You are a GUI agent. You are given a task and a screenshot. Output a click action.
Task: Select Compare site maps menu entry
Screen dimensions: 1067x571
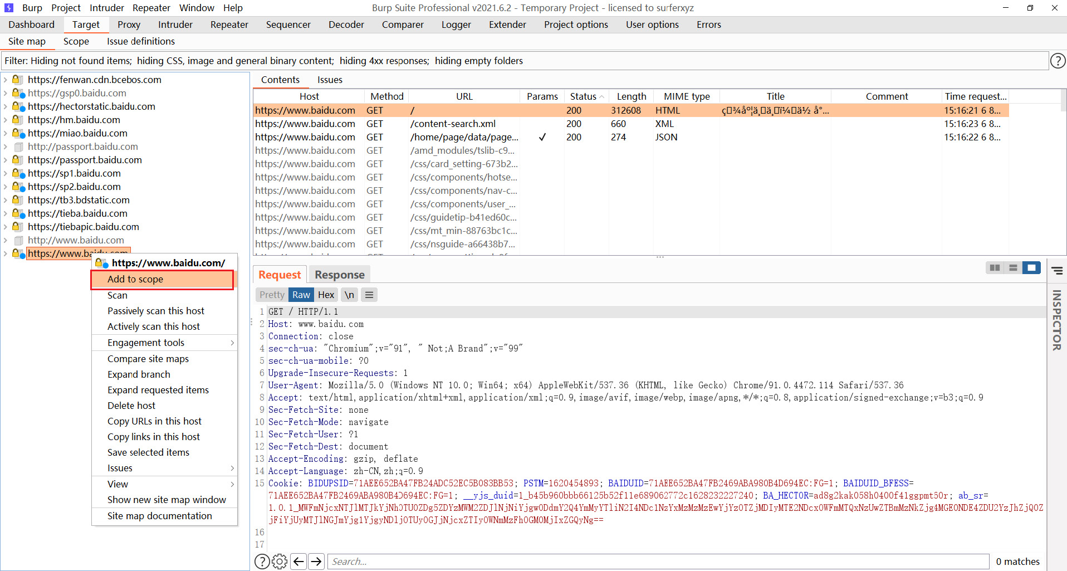[x=164, y=359]
